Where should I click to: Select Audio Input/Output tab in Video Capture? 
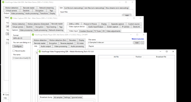click(96, 27)
